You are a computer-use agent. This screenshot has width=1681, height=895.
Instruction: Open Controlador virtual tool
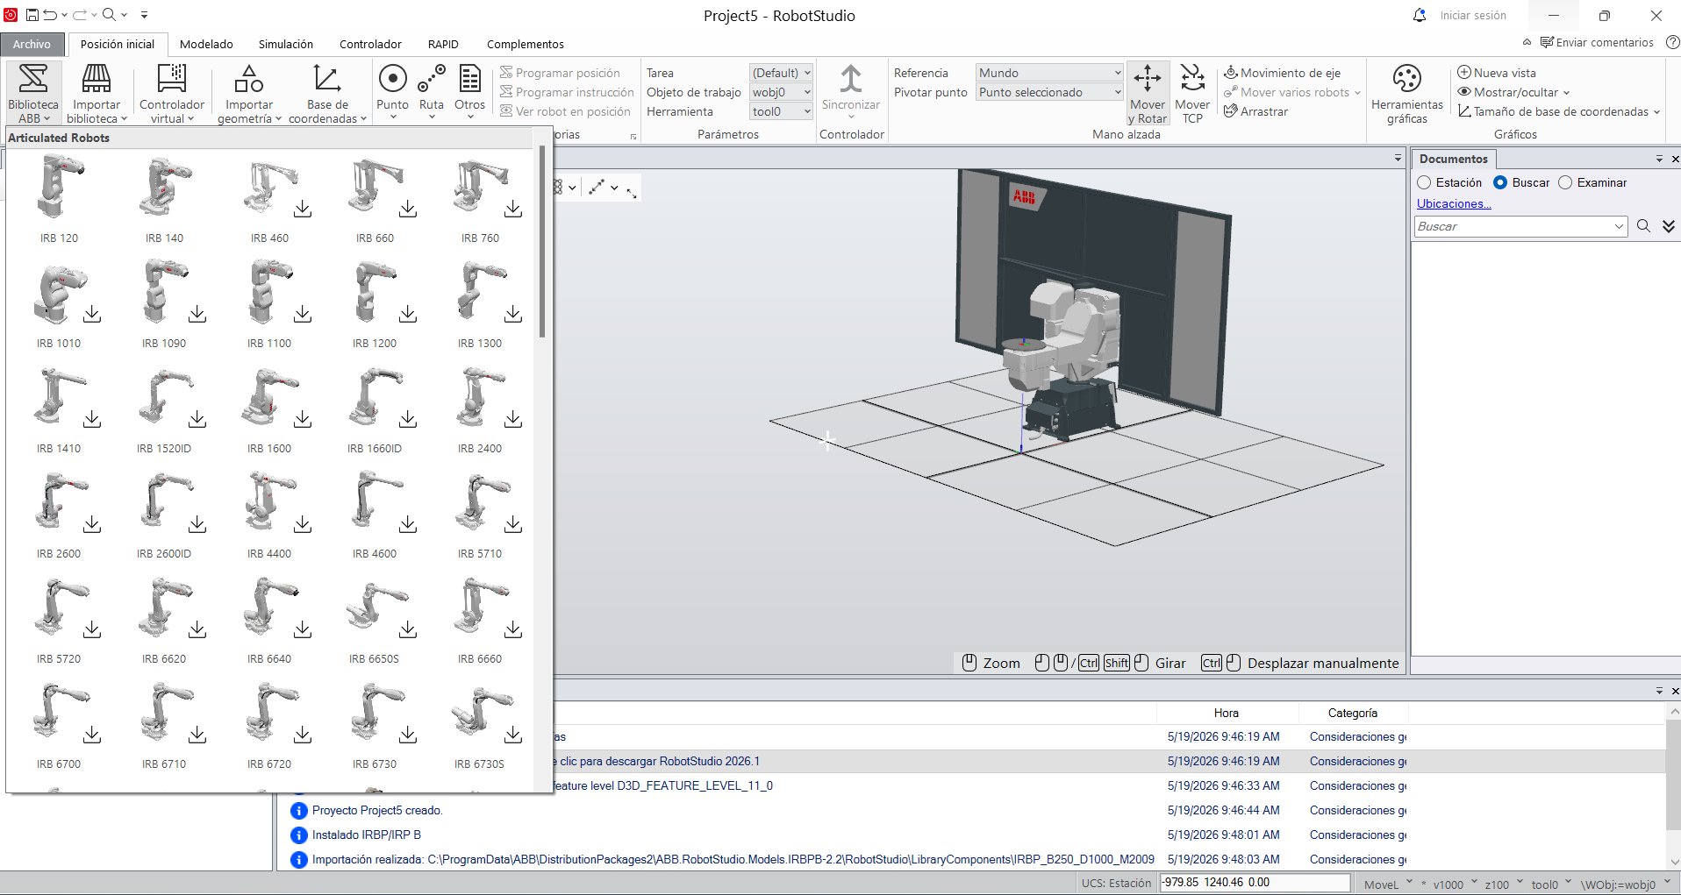pos(172,93)
